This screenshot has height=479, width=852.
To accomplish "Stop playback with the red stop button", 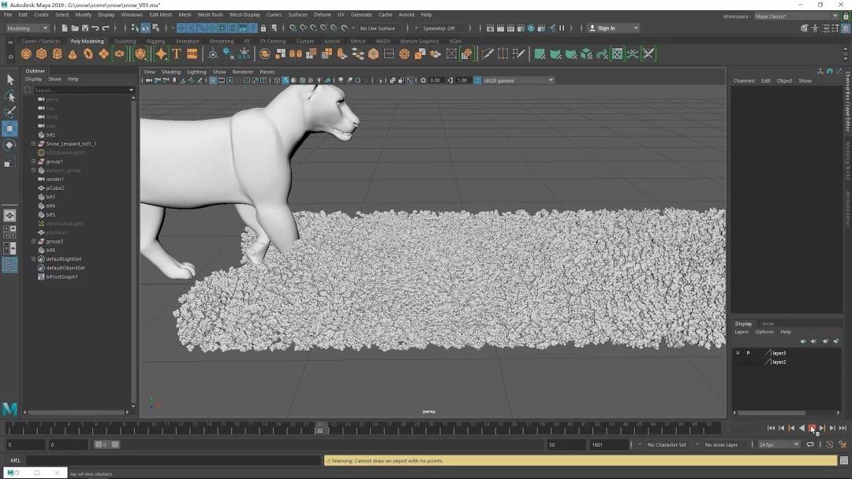I will click(x=812, y=428).
